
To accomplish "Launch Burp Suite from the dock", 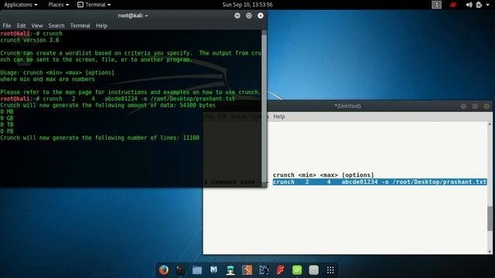I will [x=247, y=270].
